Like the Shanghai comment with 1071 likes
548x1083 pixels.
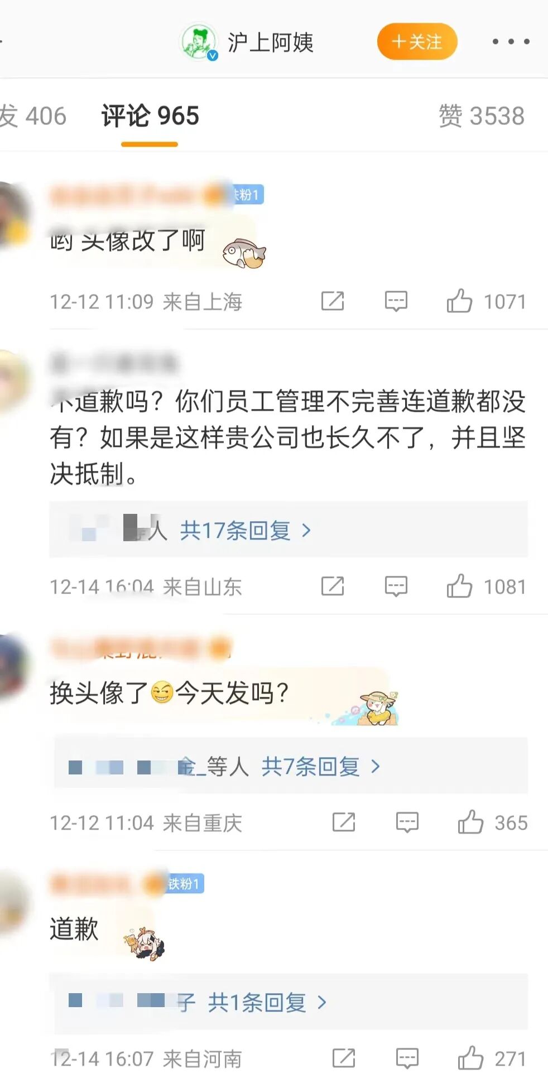(459, 301)
